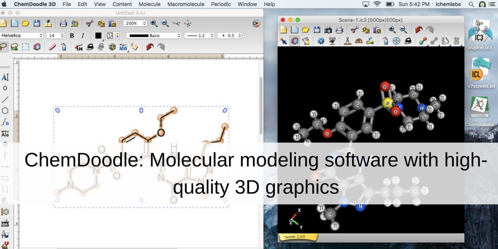This screenshot has height=249, width=498.
Task: Open the Content menu
Action: coord(122,4)
